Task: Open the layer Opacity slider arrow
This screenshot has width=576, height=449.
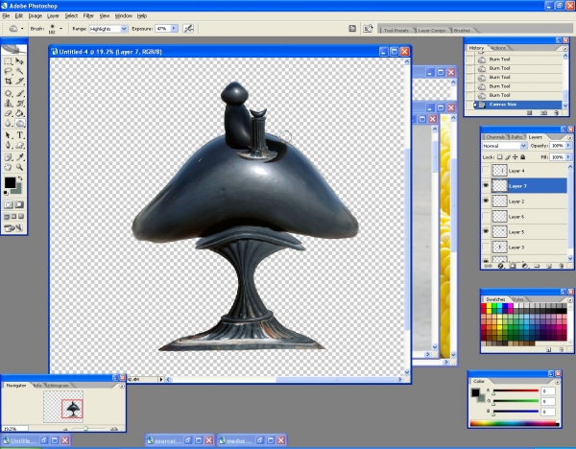Action: point(569,146)
